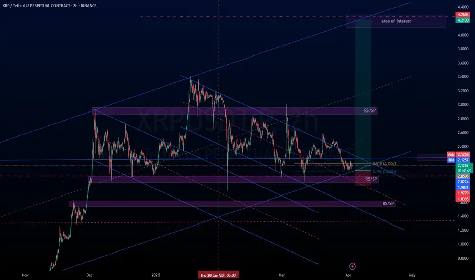Click Mar on the time axis
Image resolution: width=475 pixels, height=280 pixels.
click(x=282, y=275)
